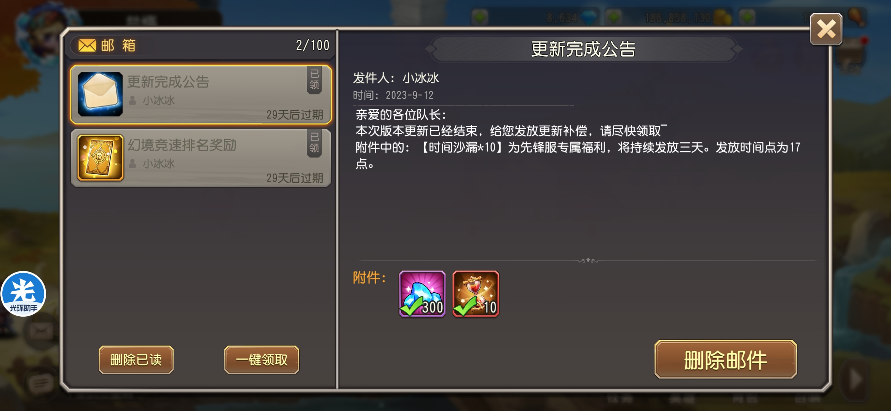Screen dimensions: 891x411
Task: Click the golden card icon of 幻境竞速排名奖励
Action: pyautogui.click(x=100, y=157)
